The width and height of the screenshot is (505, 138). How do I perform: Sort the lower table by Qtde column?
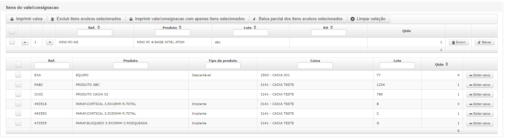pos(441,64)
